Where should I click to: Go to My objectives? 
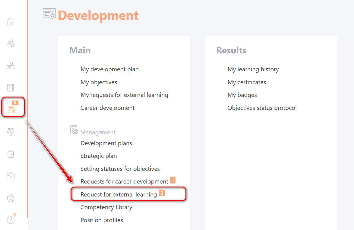tap(99, 82)
